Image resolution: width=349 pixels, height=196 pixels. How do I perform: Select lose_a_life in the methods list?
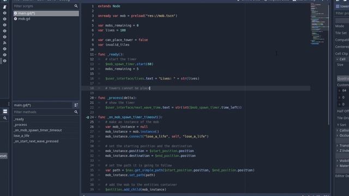(x=21, y=136)
